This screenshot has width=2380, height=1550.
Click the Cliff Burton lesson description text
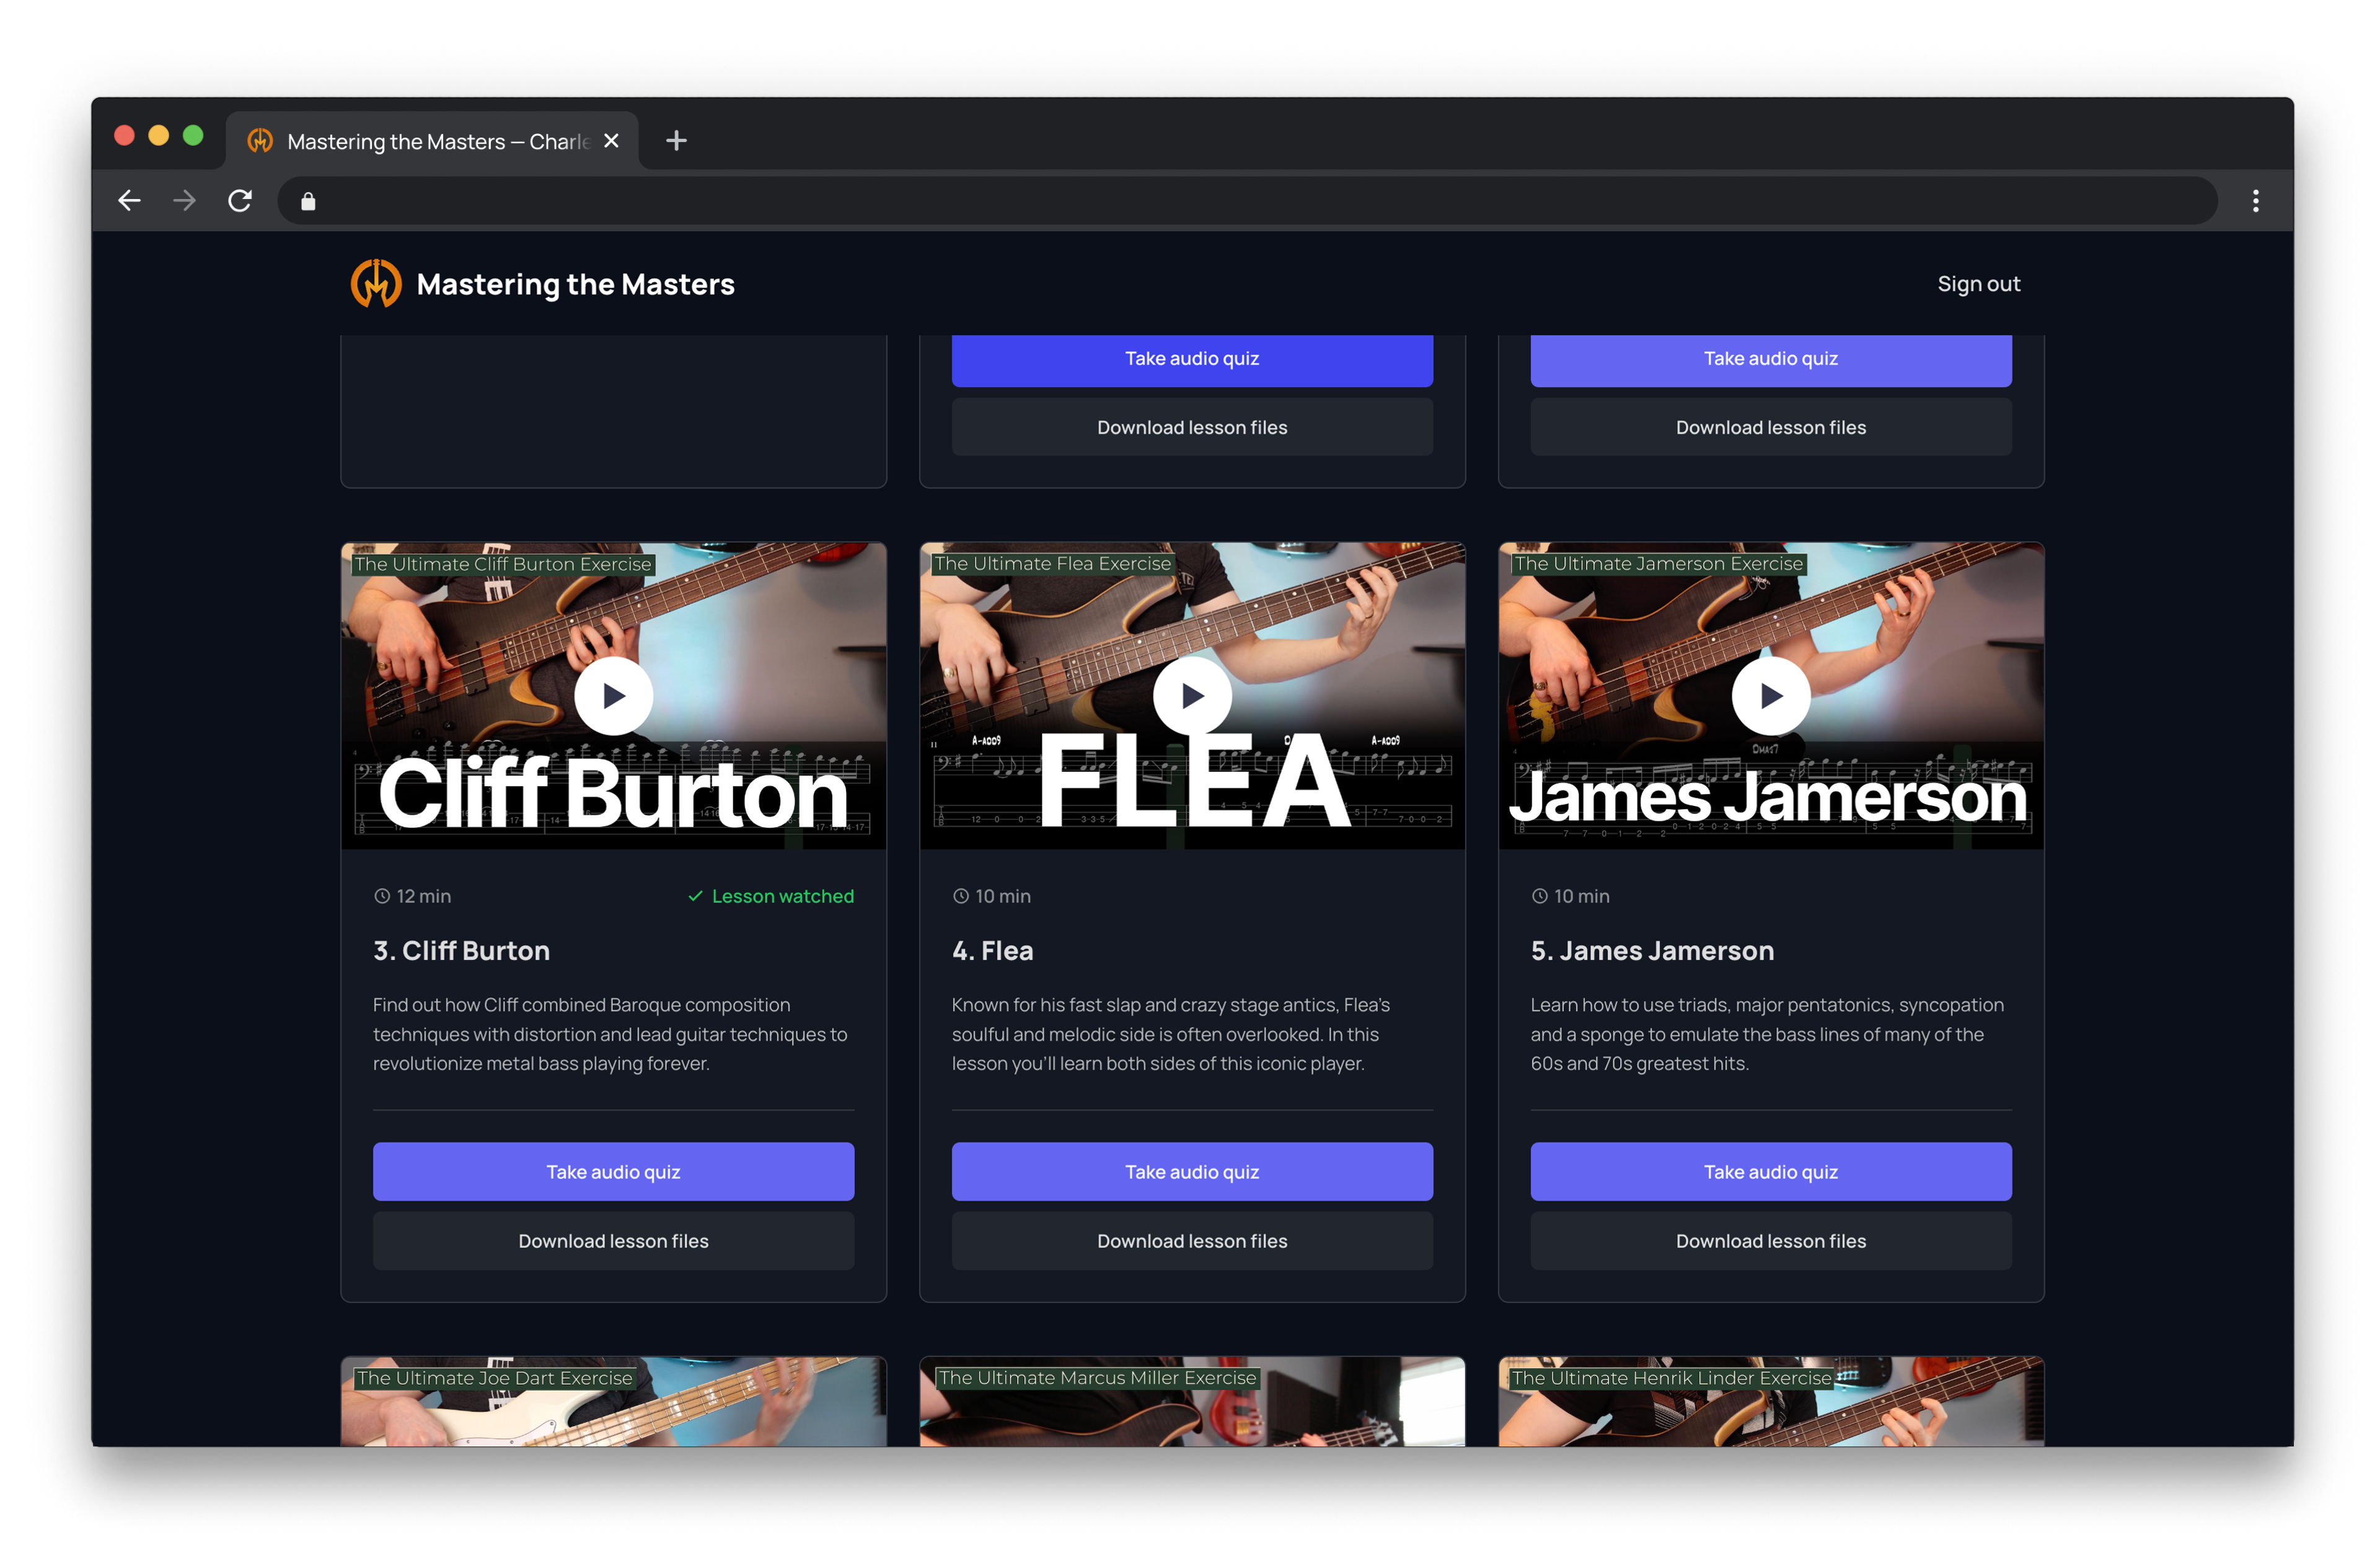610,1034
